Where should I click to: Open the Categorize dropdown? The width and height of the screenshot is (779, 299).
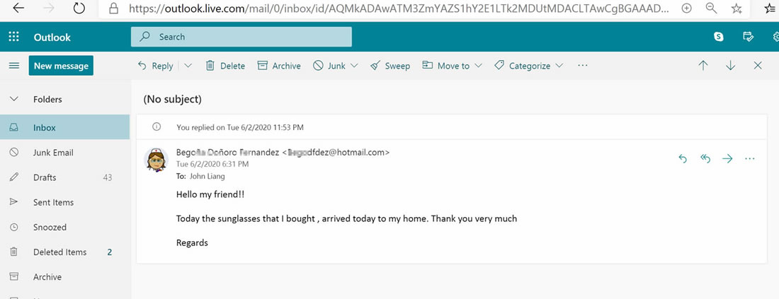[559, 66]
